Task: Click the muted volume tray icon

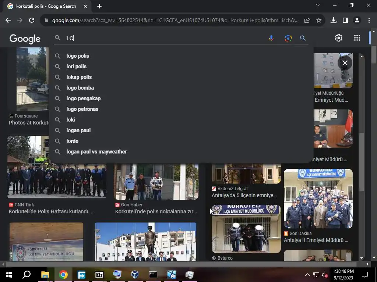Action: tap(325, 275)
